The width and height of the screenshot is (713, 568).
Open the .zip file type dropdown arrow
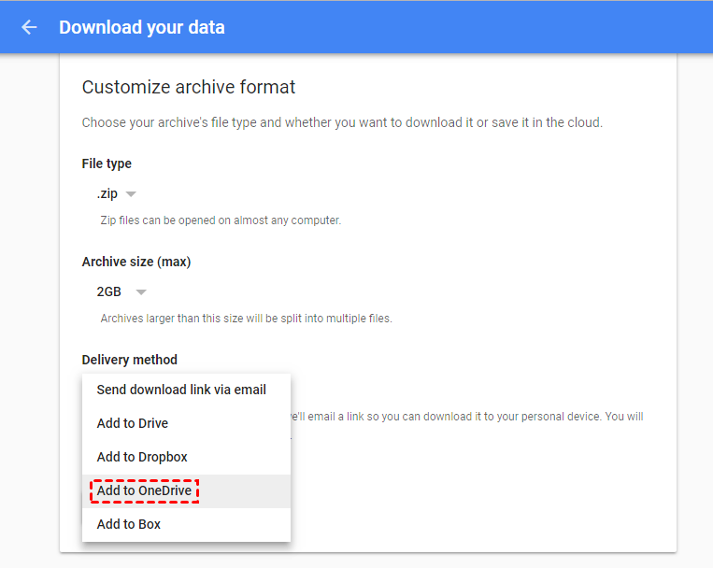pos(131,194)
